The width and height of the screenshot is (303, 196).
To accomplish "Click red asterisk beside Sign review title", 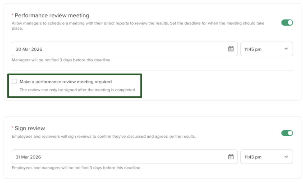I will click(x=13, y=128).
